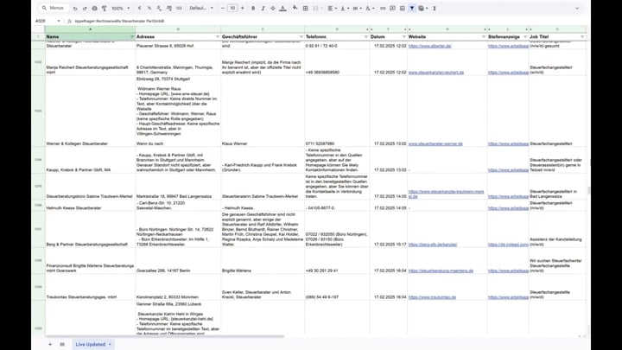Open filter menu on Datum column
This screenshot has width=622, height=350.
click(x=403, y=37)
